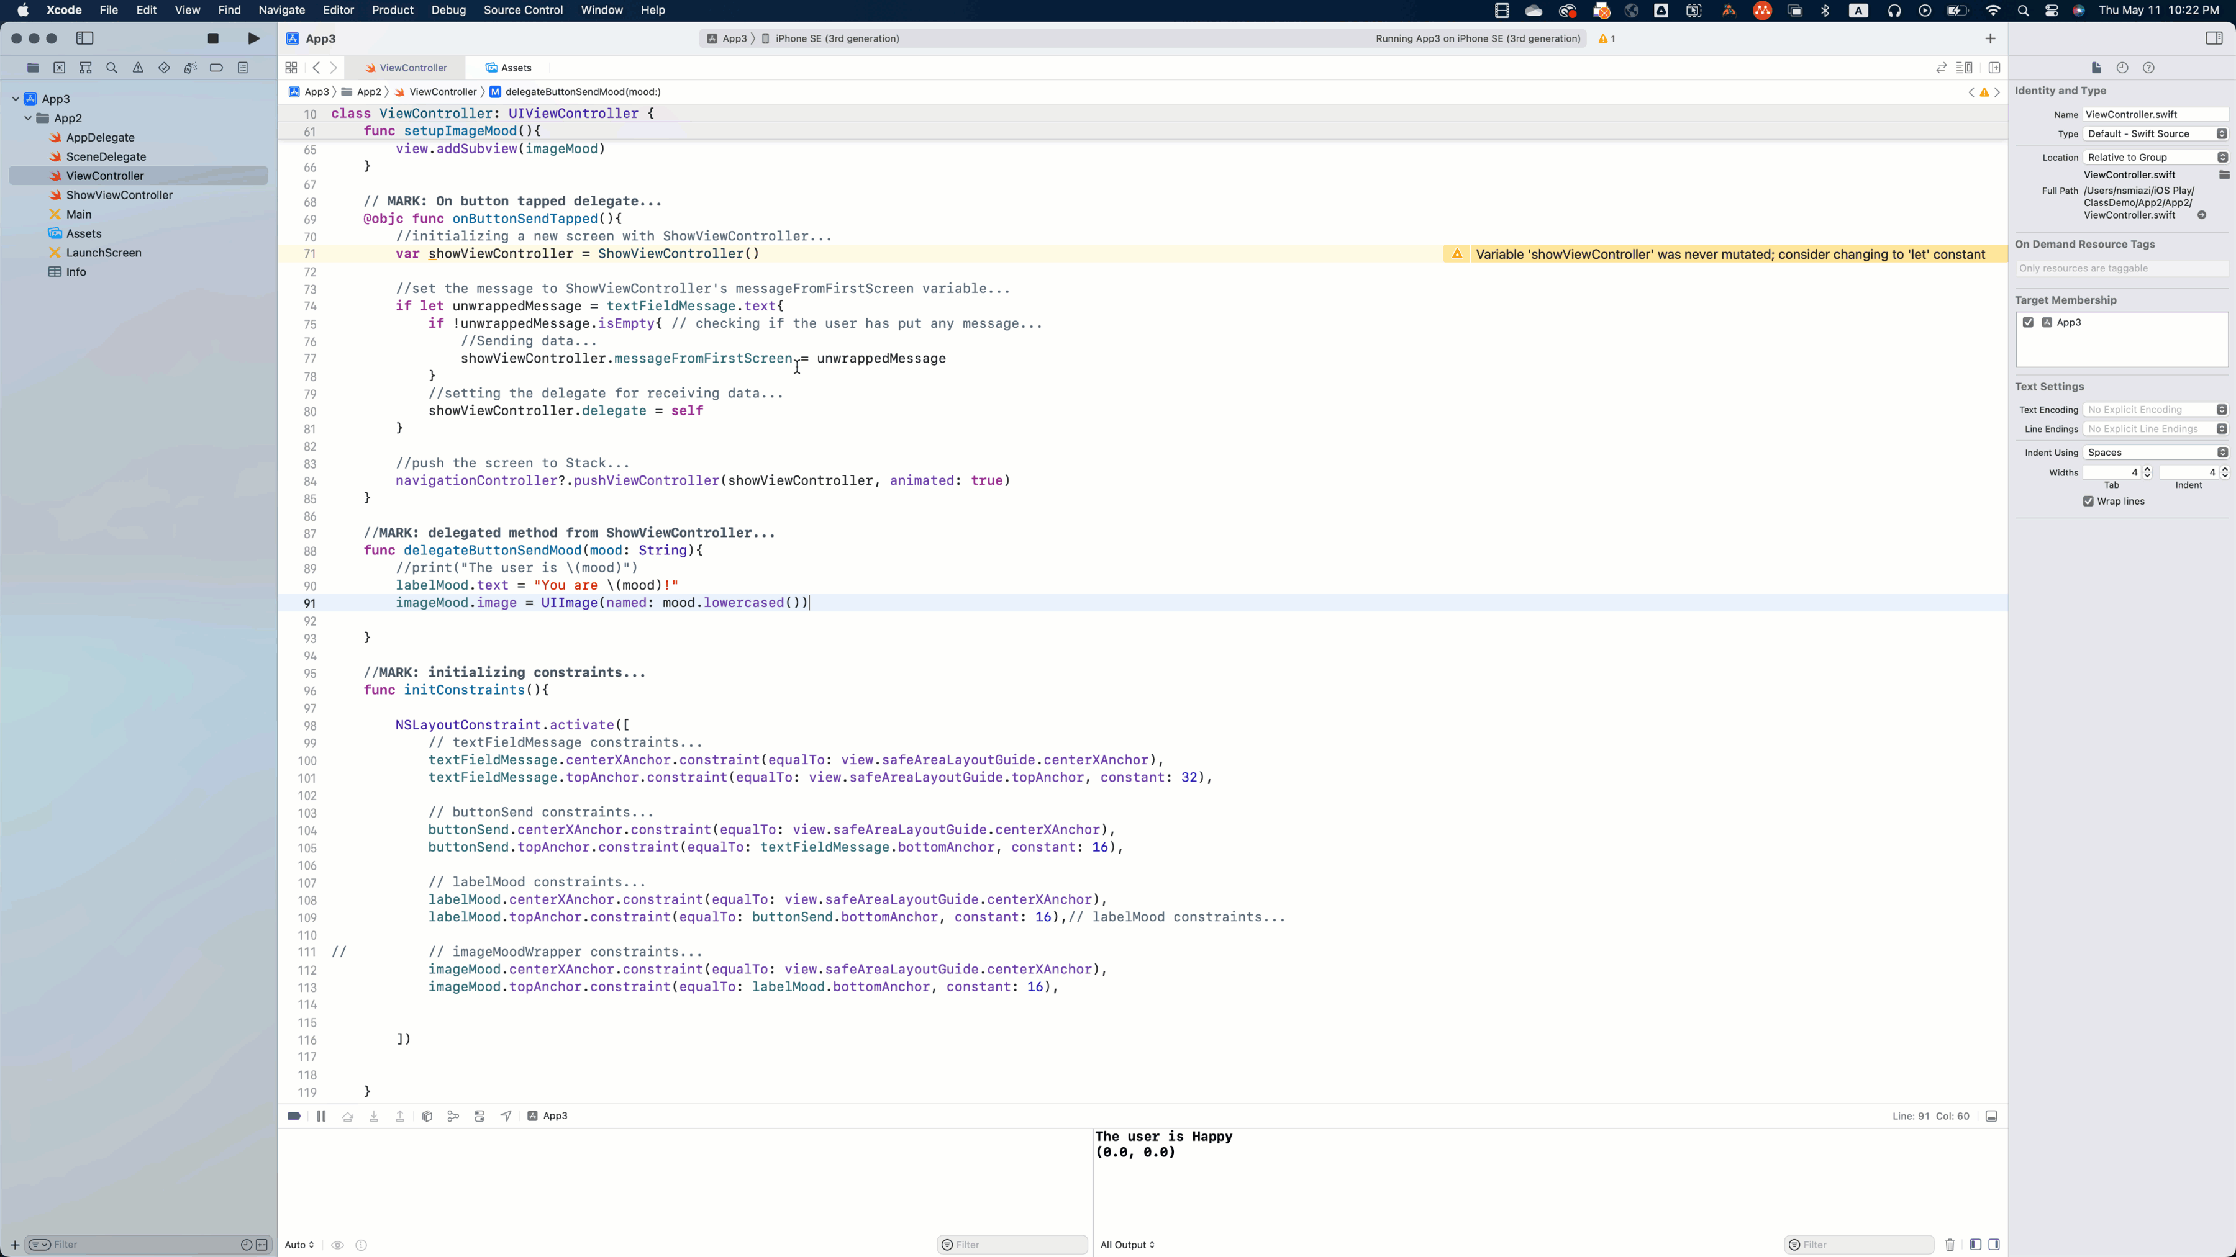This screenshot has width=2236, height=1257.
Task: Toggle the Wrap lines checkbox
Action: click(x=2088, y=502)
